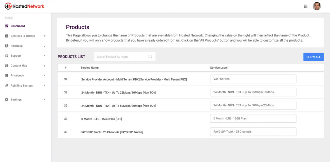The image size is (330, 162).
Task: Select the Service Provider Account Multi Tenant PBX row name
Action: tap(134, 80)
